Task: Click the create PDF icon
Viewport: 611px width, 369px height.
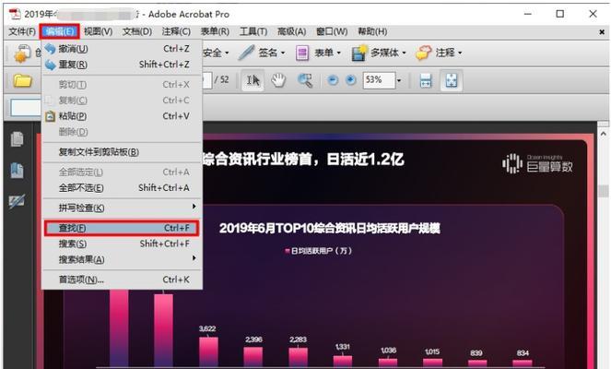Action: 22,54
